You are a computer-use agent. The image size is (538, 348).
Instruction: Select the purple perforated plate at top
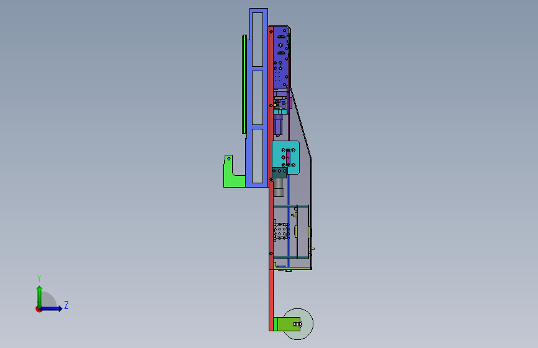(x=280, y=58)
